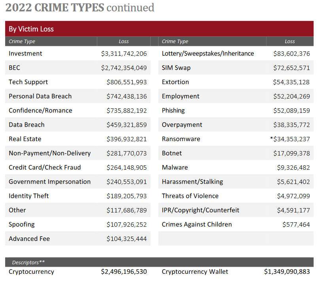Select the Harassment/Stalking row label
Viewport: 327px width, 290px height.
[x=192, y=182]
